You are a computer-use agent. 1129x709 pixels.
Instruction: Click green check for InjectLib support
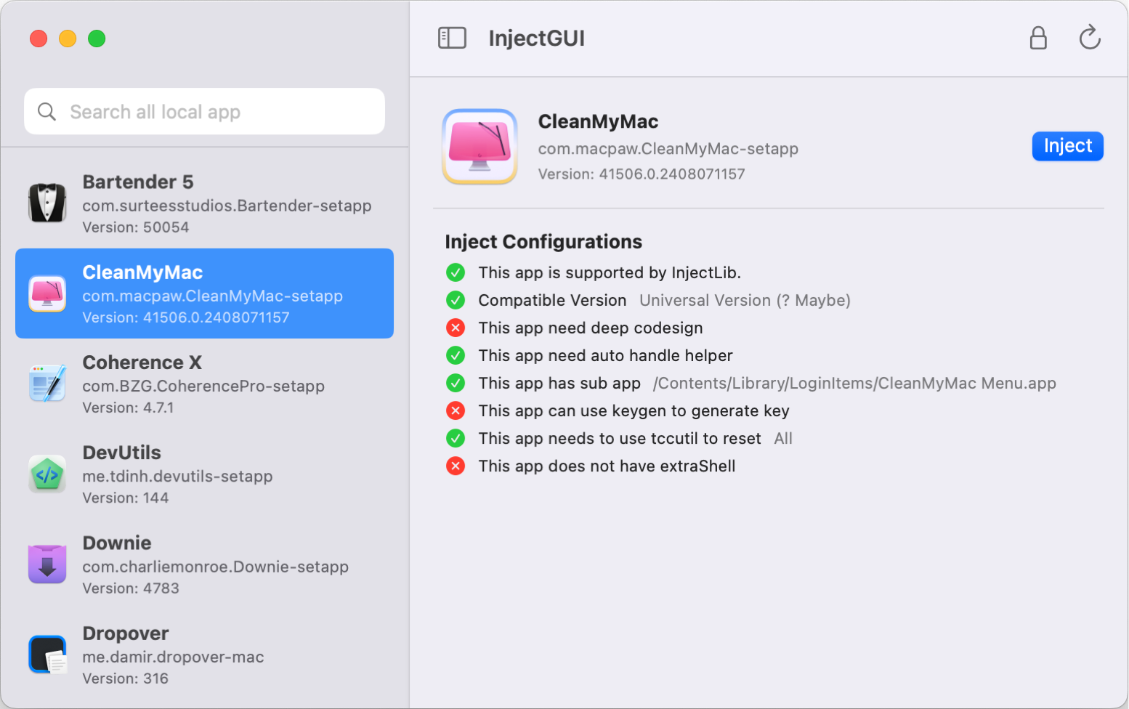pos(456,272)
